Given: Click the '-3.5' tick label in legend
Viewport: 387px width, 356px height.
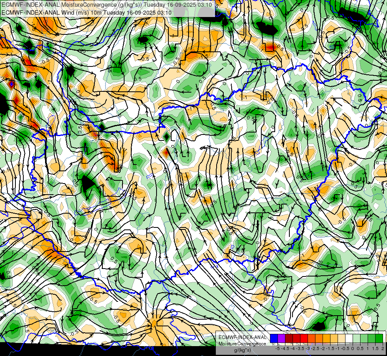Looking at the screenshot, I should click(300, 348).
